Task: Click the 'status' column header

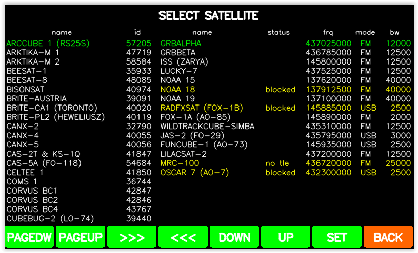Action: point(278,32)
